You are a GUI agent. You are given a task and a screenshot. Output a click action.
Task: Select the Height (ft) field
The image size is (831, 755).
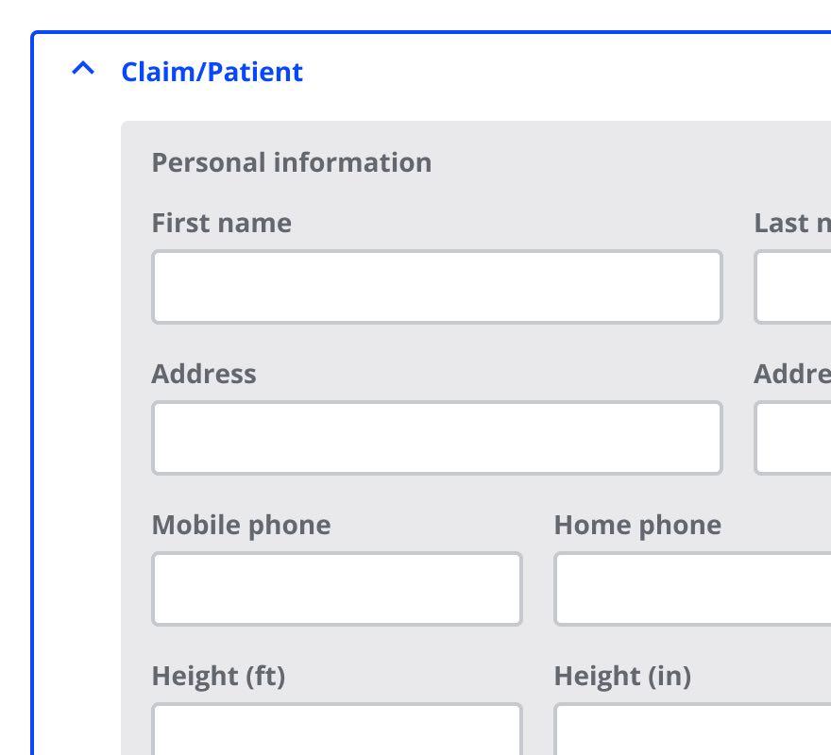[x=336, y=730]
